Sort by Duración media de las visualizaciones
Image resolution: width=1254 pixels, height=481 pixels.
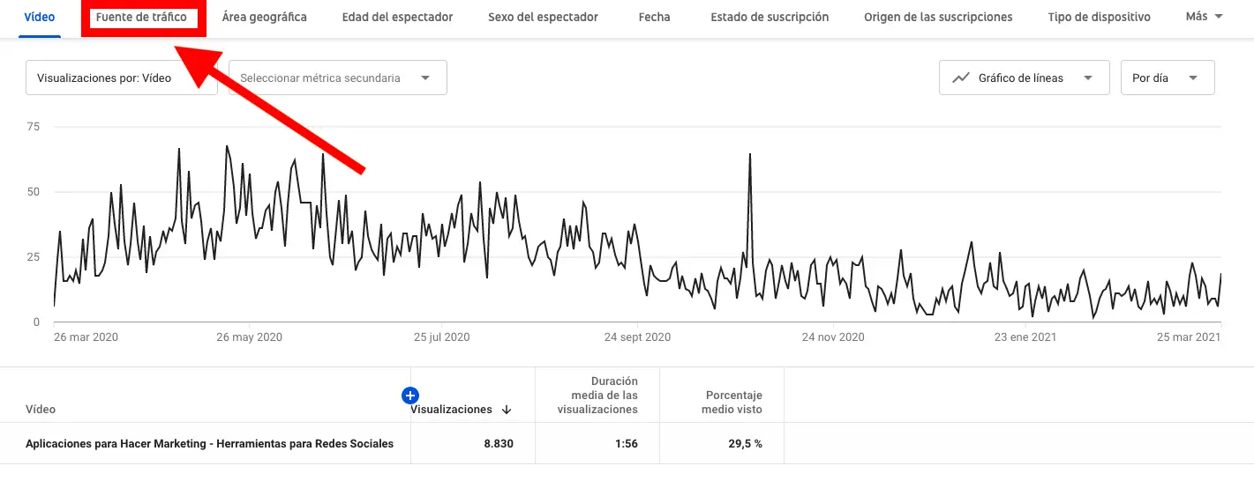pos(602,396)
